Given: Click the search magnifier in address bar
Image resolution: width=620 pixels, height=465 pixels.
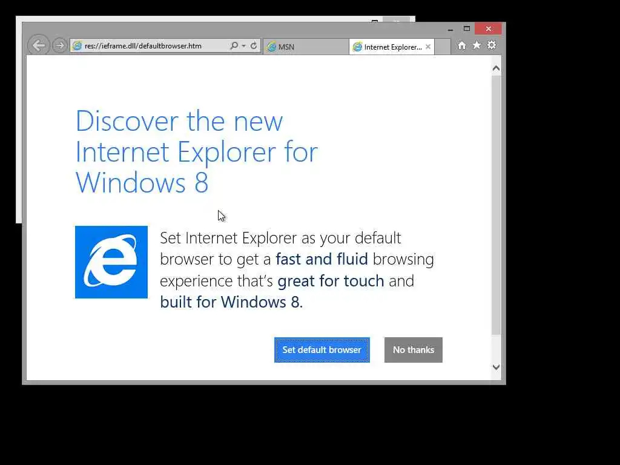Looking at the screenshot, I should (234, 46).
